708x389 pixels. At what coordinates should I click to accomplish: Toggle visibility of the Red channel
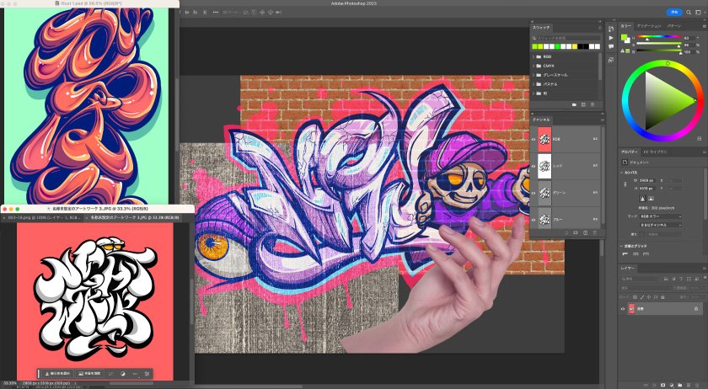[534, 166]
